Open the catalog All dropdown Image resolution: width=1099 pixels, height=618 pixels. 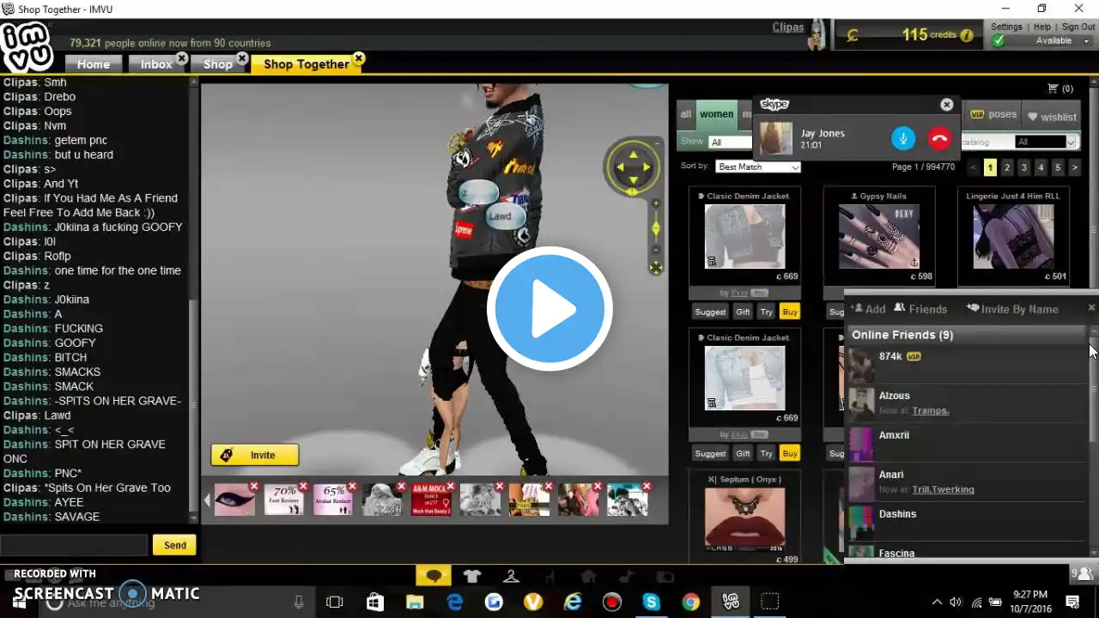[x=1046, y=142]
